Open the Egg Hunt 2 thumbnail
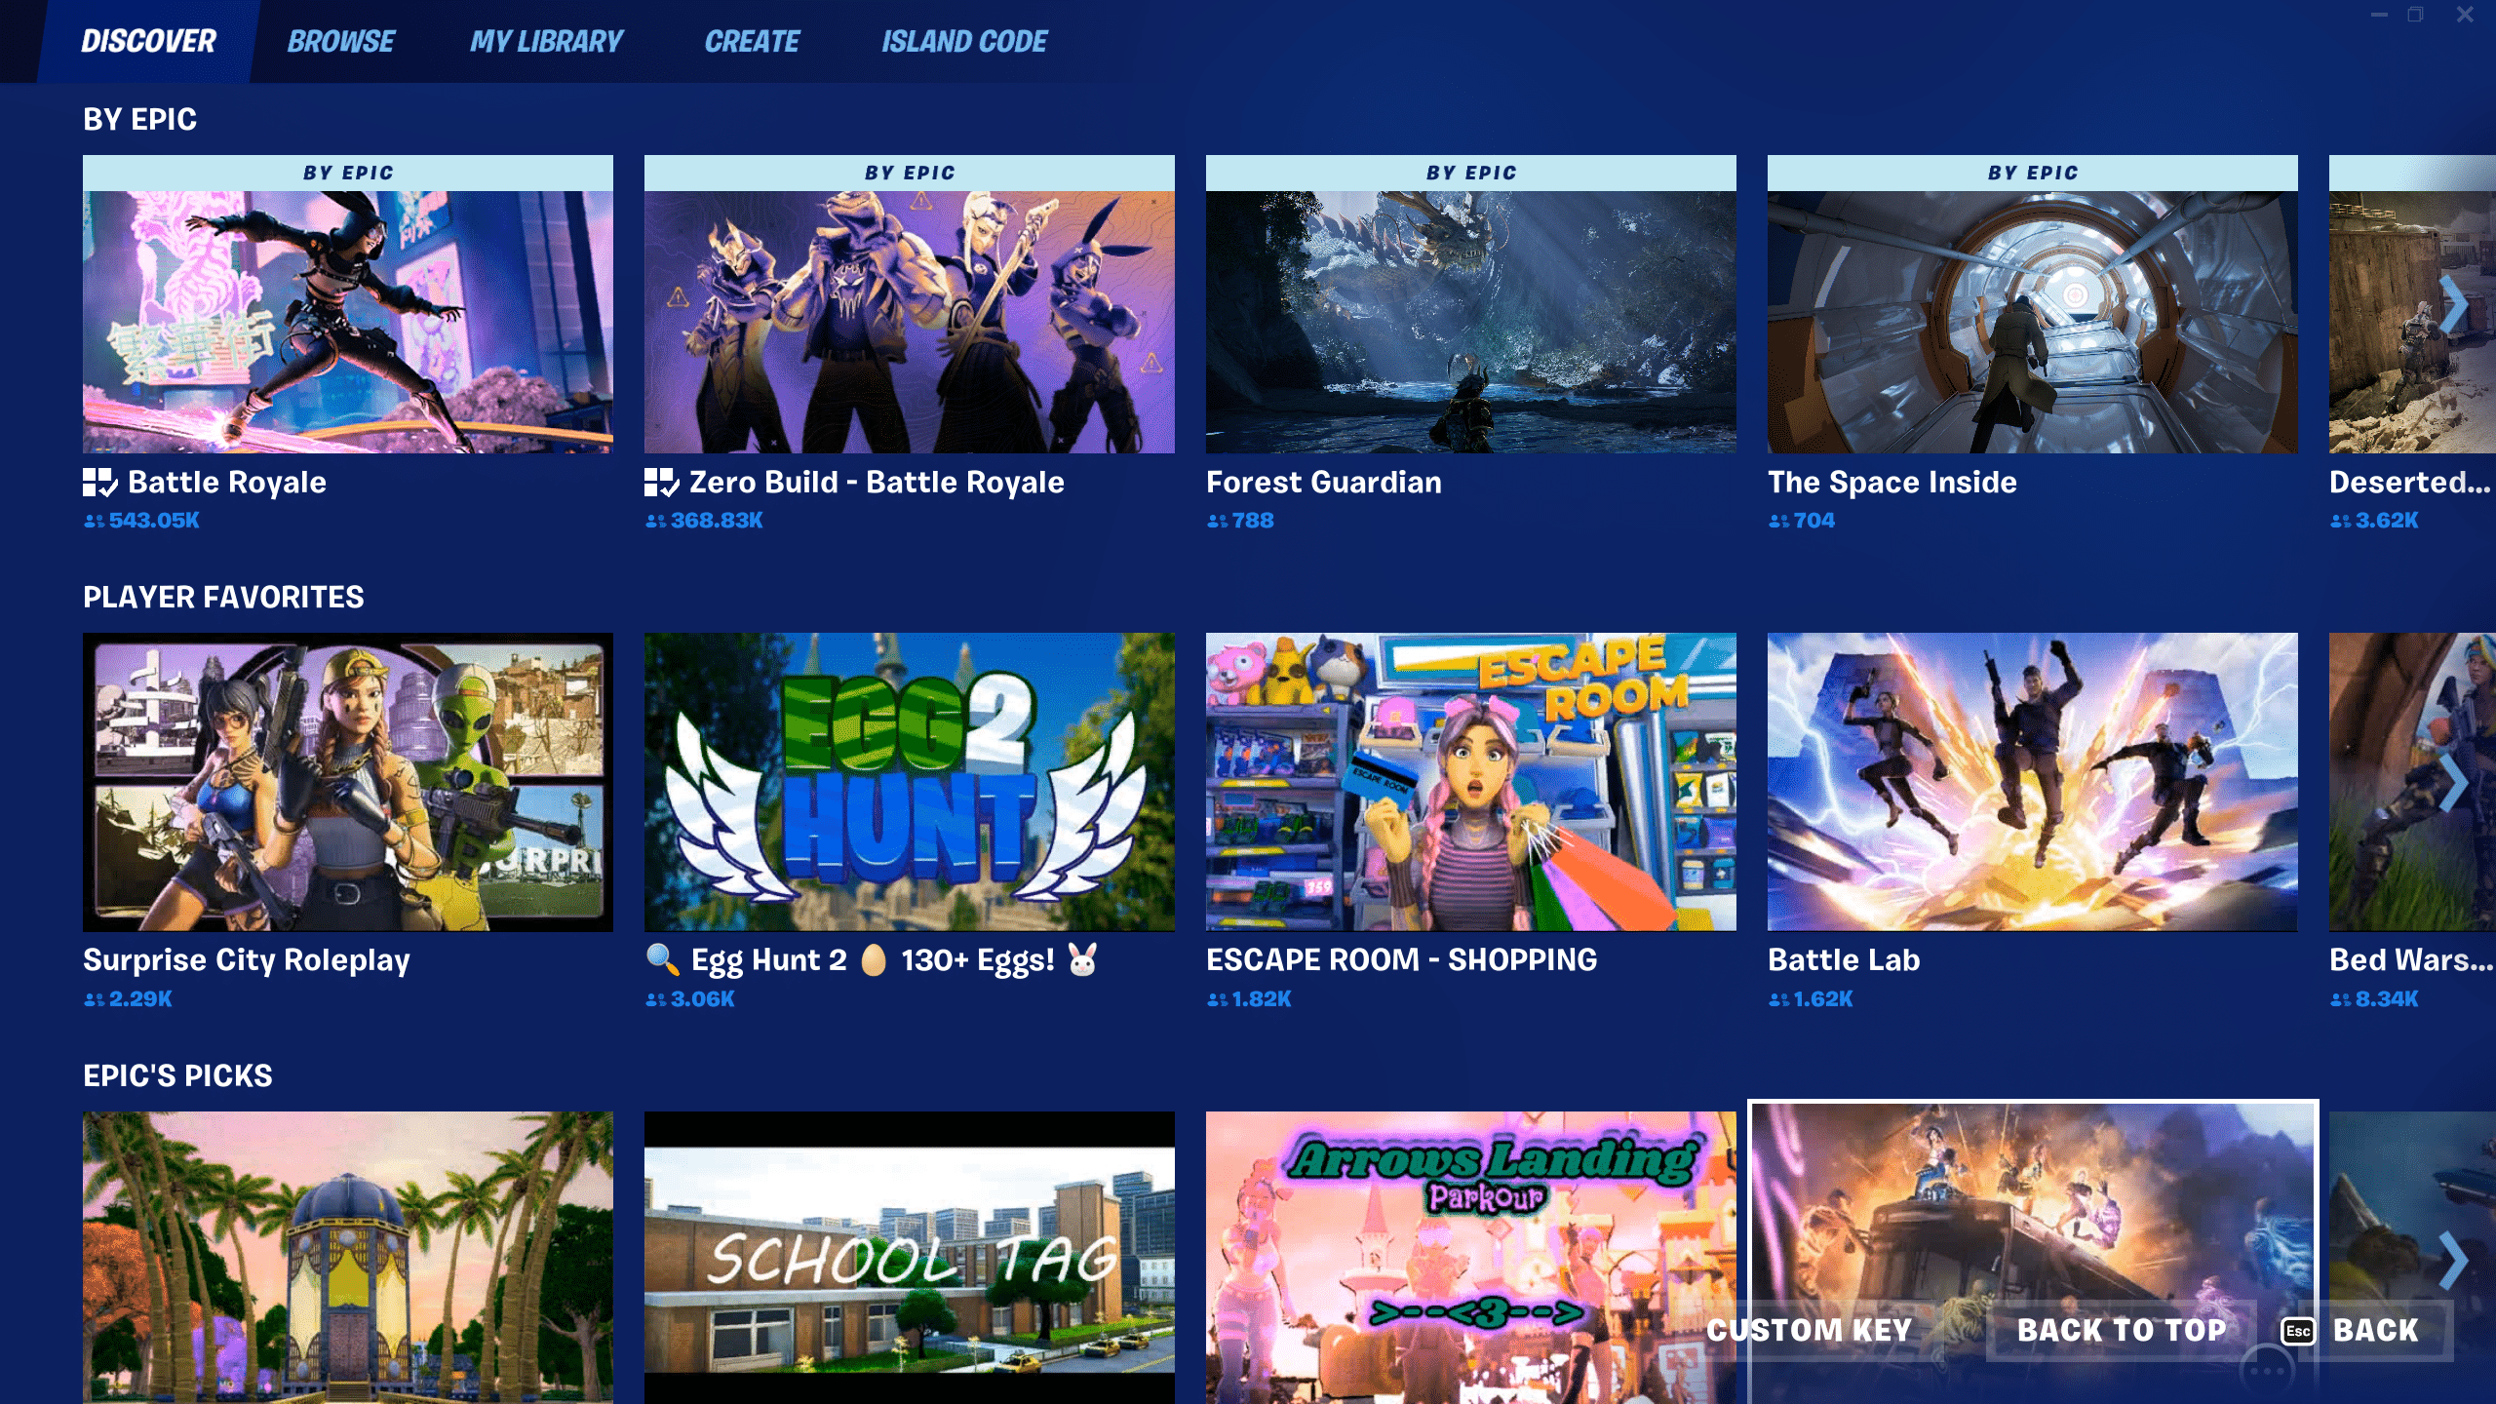 tap(910, 782)
